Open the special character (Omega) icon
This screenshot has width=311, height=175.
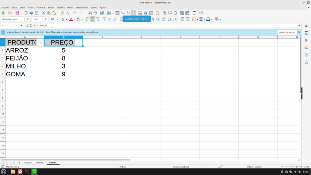[x=157, y=13]
